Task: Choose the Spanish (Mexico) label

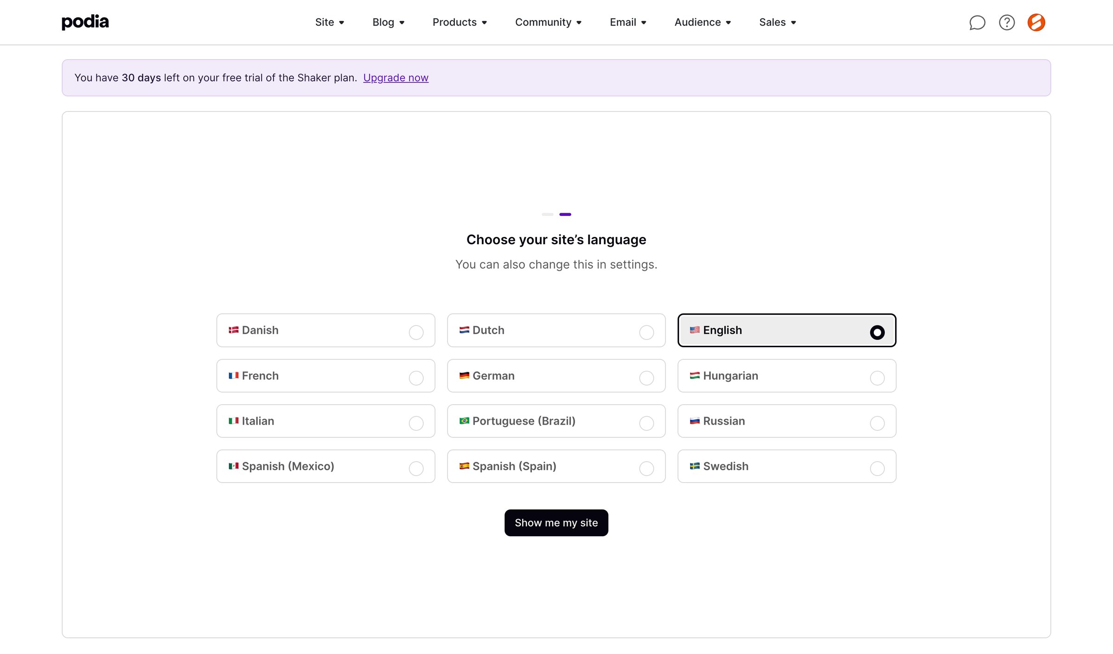Action: pos(288,466)
